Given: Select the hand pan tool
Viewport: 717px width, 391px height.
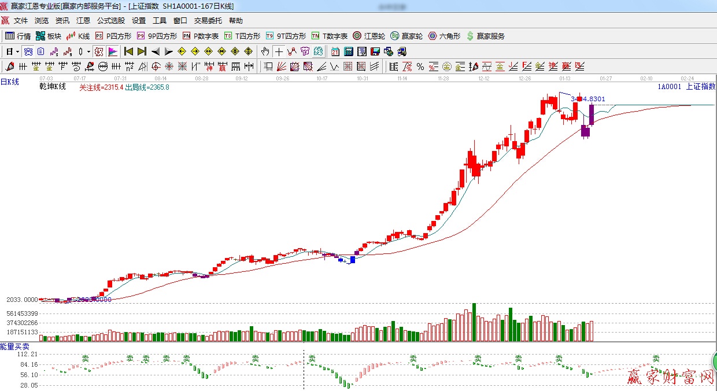Looking at the screenshot, I should (x=265, y=51).
